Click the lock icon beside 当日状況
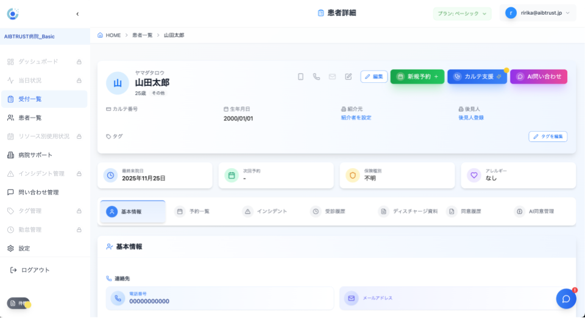The width and height of the screenshot is (585, 329). [79, 80]
